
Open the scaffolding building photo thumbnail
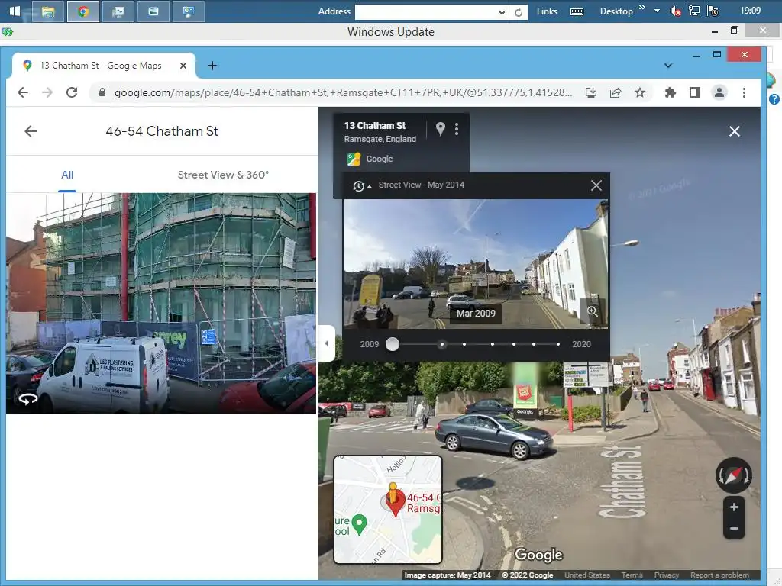click(161, 304)
